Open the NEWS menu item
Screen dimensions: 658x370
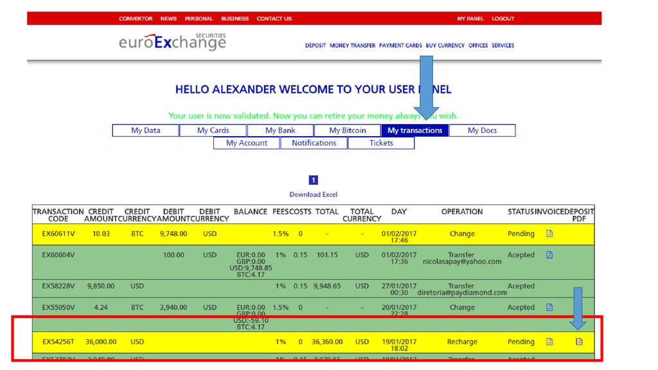pyautogui.click(x=168, y=19)
